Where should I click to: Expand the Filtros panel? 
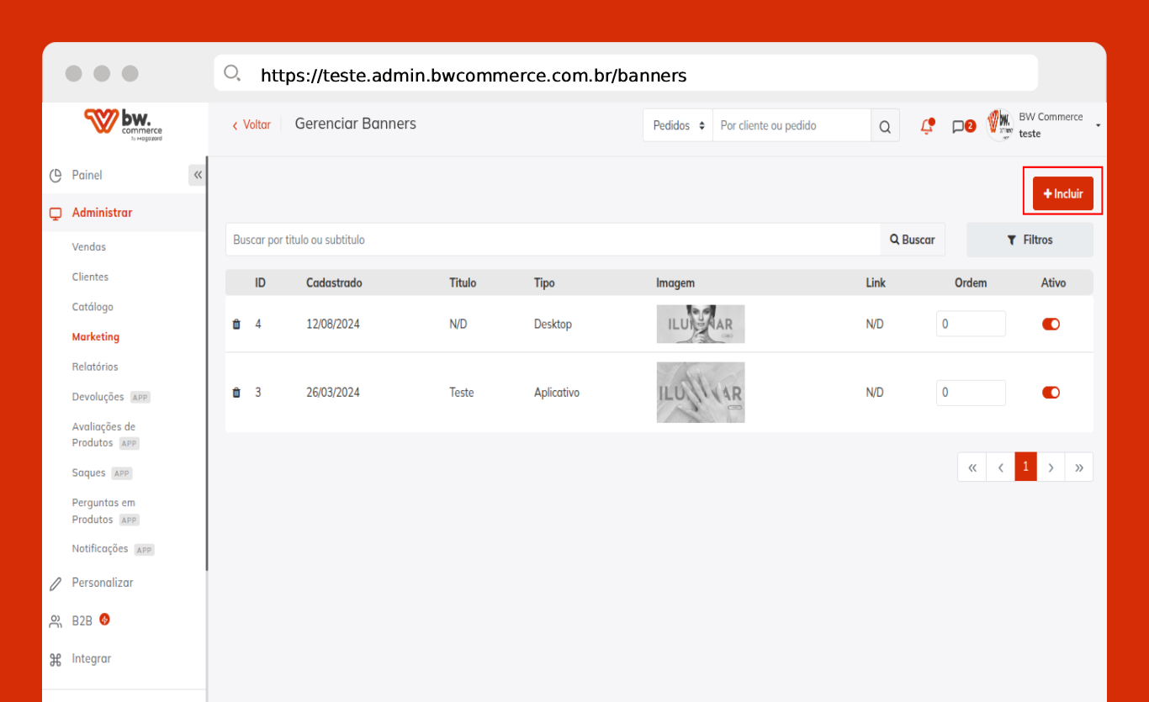click(x=1030, y=240)
